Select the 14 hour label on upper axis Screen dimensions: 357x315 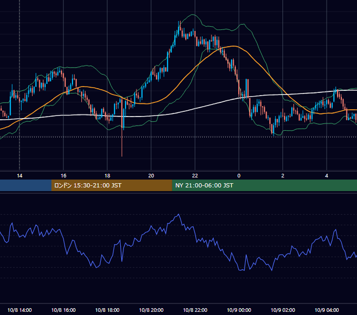pos(19,176)
